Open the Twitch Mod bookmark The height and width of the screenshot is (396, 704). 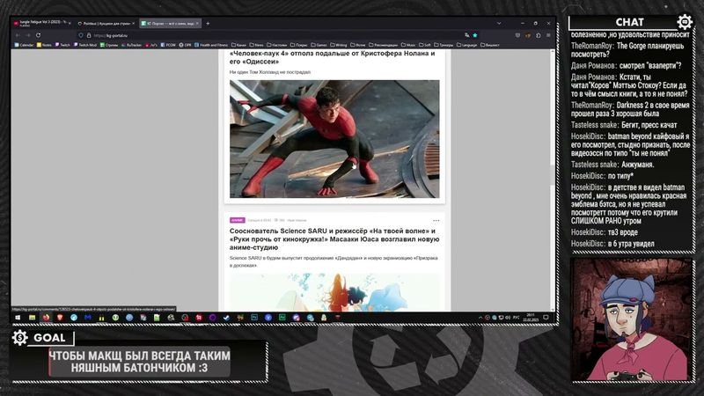click(85, 45)
